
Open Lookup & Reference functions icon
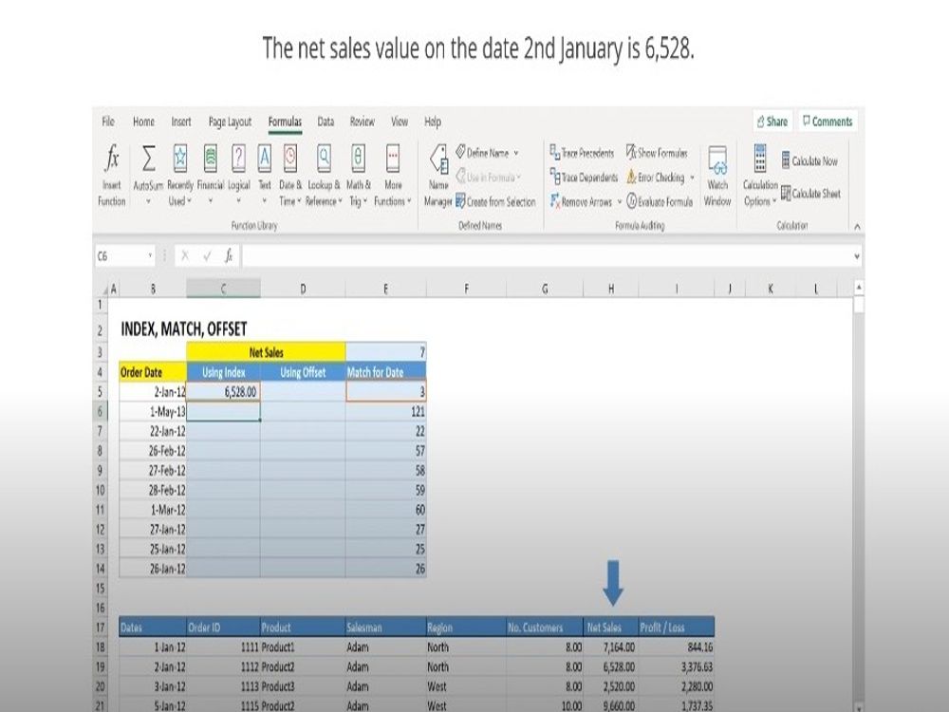(x=324, y=158)
